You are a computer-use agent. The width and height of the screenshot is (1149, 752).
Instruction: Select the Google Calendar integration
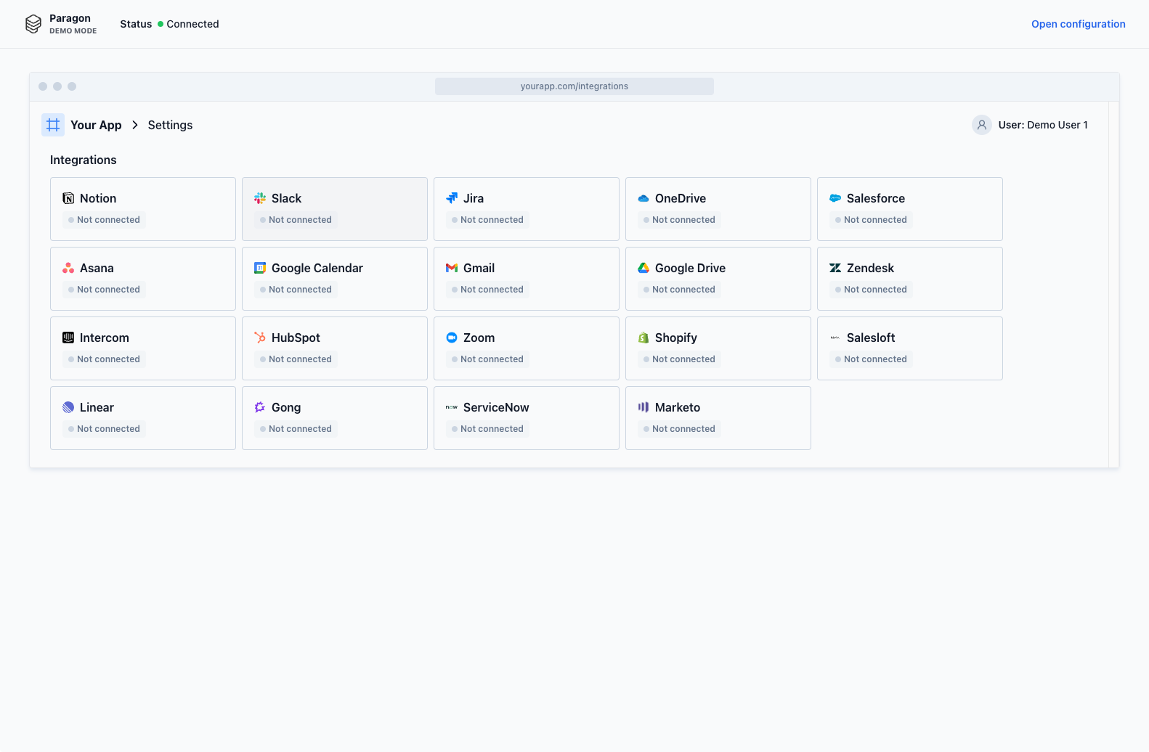334,279
